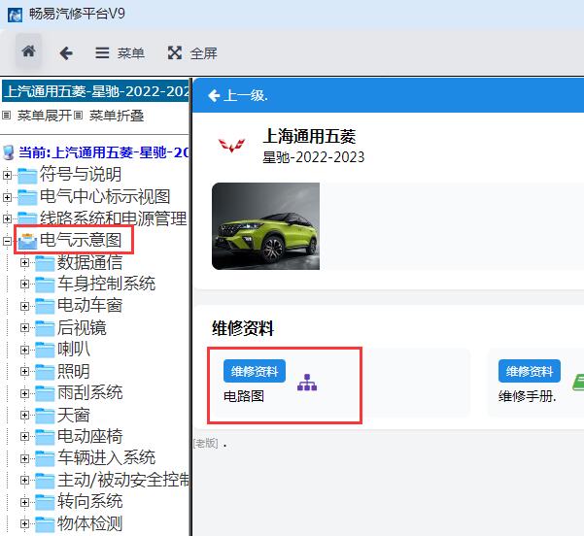
Task: Expand the 数据通信 node
Action: (24, 263)
